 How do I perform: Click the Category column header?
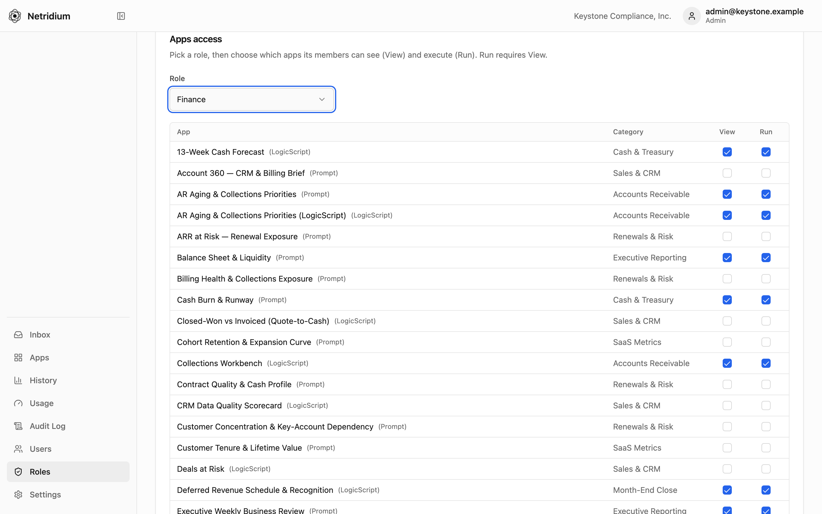click(628, 132)
